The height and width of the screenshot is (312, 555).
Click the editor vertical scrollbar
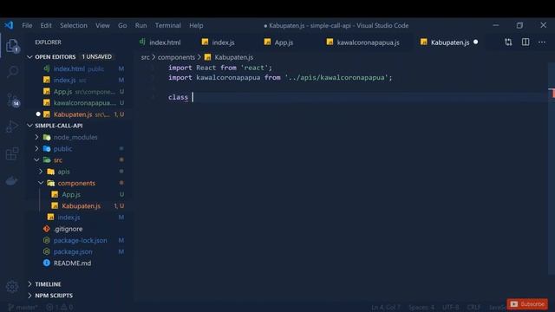pos(552,168)
